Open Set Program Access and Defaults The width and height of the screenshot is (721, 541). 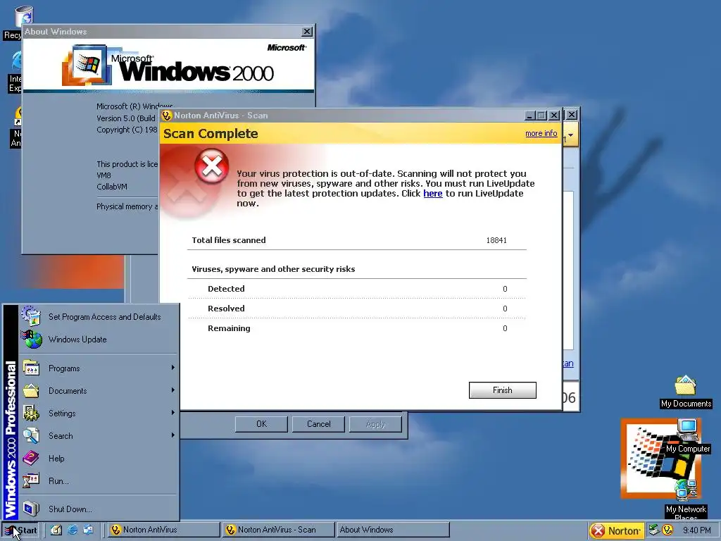click(x=99, y=316)
